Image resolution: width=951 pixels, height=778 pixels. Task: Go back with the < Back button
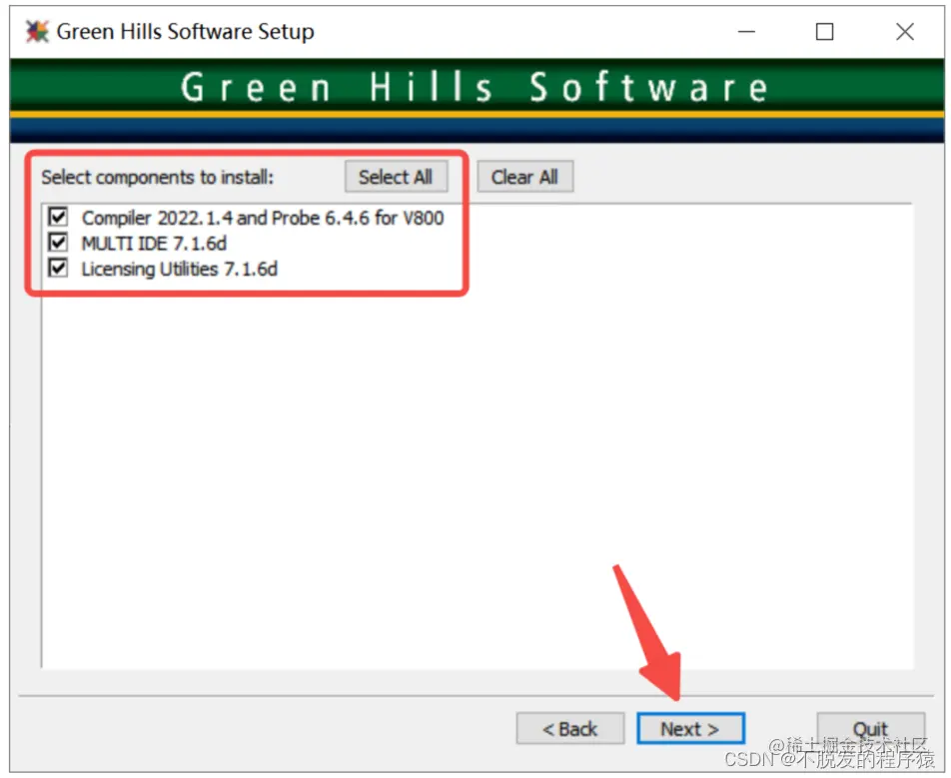tap(570, 728)
